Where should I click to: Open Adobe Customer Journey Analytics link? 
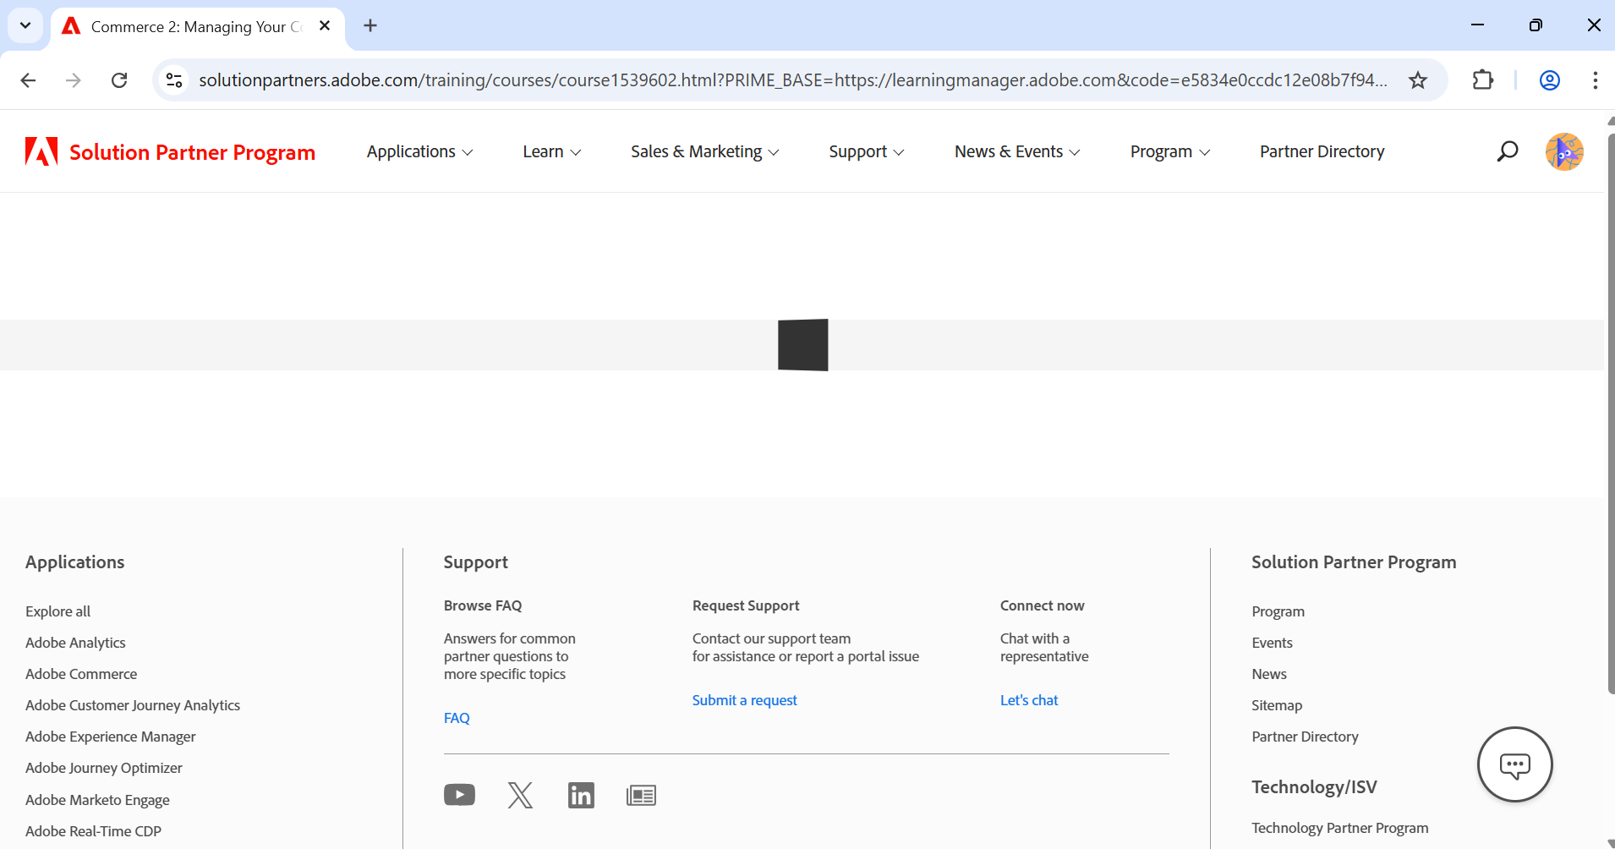(133, 705)
